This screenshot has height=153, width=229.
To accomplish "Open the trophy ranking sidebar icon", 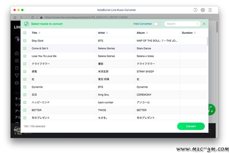I will [x=17, y=75].
